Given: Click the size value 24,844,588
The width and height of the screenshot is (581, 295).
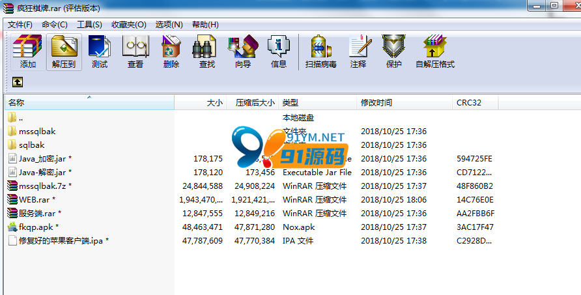Looking at the screenshot, I should tap(203, 186).
